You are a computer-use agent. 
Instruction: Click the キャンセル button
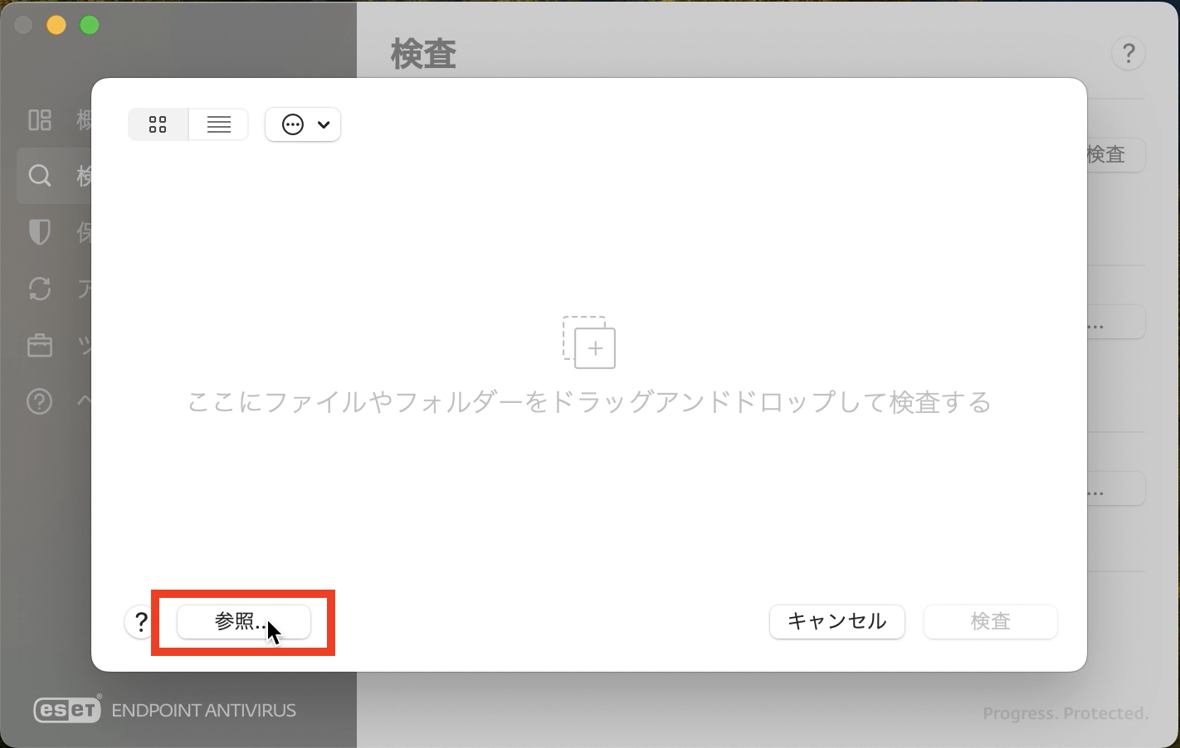tap(836, 621)
